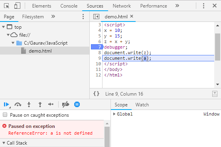Click the <script> tag on line 3
Screen dimensions: 221x147
pos(114,25)
